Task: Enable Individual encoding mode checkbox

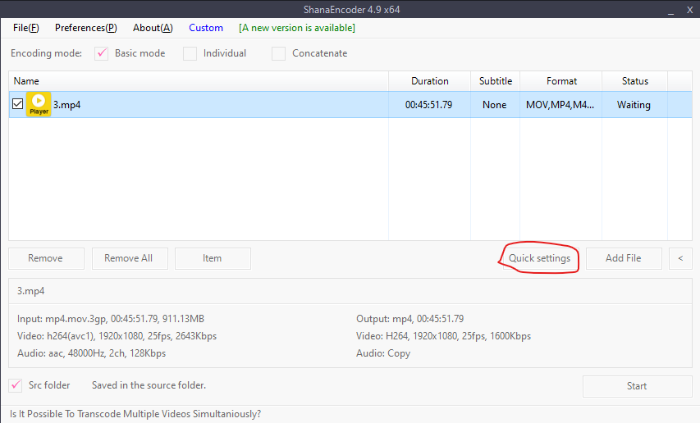Action: (190, 53)
